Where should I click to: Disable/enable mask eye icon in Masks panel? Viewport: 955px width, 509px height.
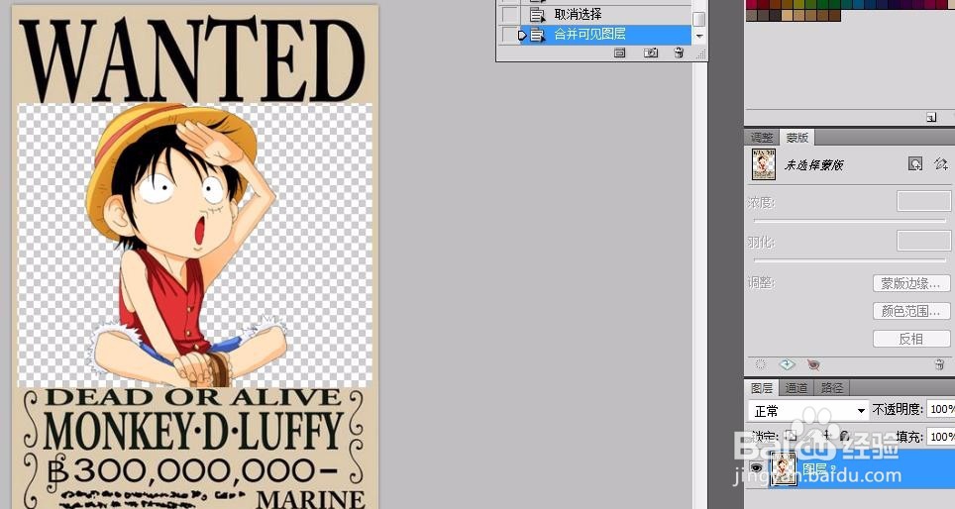(x=813, y=364)
